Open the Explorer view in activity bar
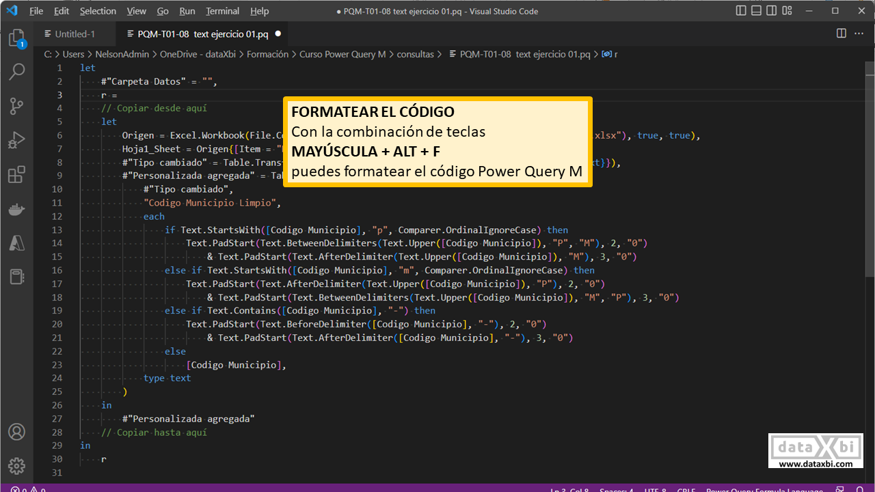875x492 pixels. coord(16,38)
